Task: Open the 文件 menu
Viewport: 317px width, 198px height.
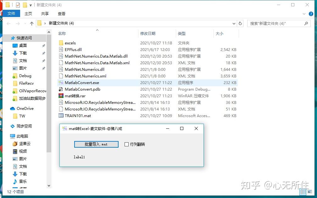Action: tap(11, 14)
